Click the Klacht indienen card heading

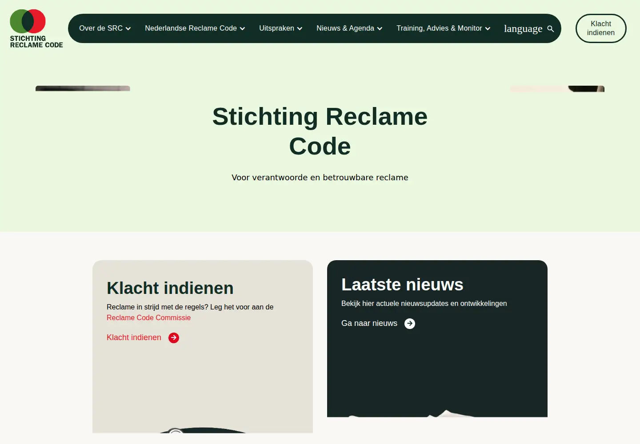pos(170,288)
